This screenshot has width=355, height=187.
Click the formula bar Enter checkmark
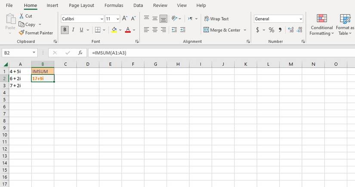pos(68,53)
